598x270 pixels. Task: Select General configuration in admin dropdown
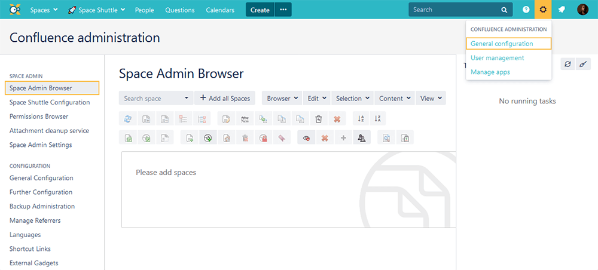(x=508, y=44)
